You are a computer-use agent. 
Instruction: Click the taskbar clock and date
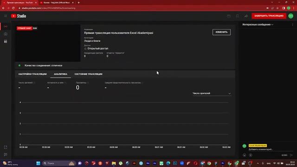click(x=290, y=163)
